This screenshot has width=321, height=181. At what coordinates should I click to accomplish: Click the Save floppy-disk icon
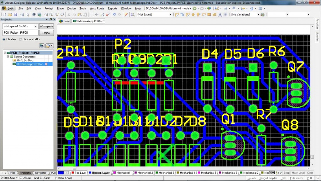(15, 14)
